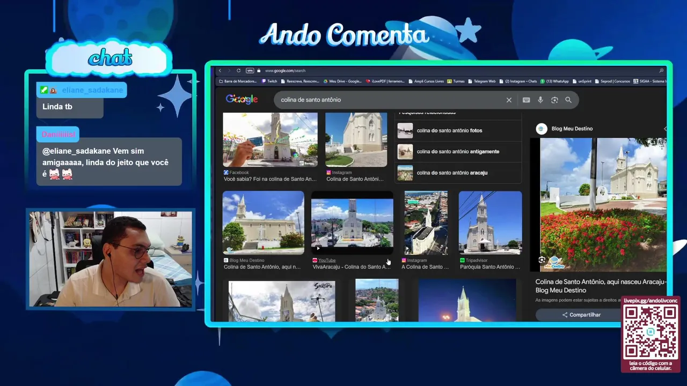Open Telegram Web bookmark
Viewport: 687px width, 386px height.
pyautogui.click(x=481, y=81)
